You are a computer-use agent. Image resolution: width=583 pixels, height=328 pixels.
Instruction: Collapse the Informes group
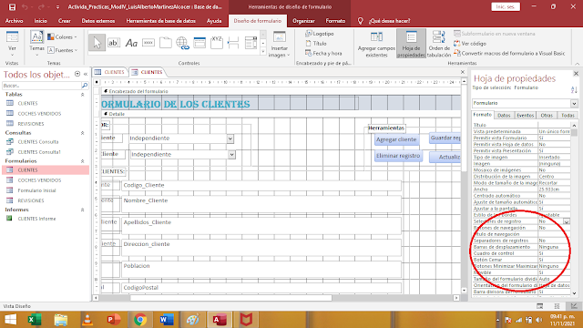[83, 210]
